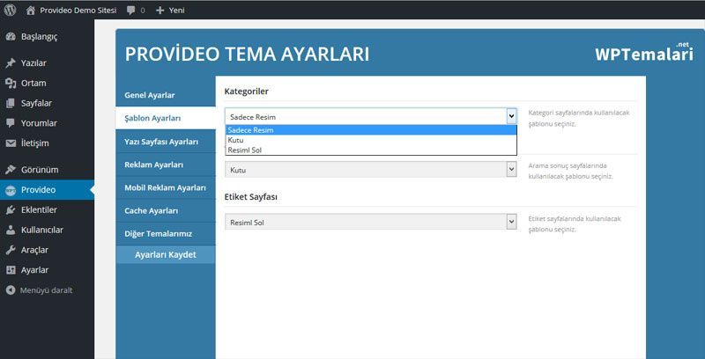Click the Başlangıç dashboard icon

pyautogui.click(x=11, y=37)
